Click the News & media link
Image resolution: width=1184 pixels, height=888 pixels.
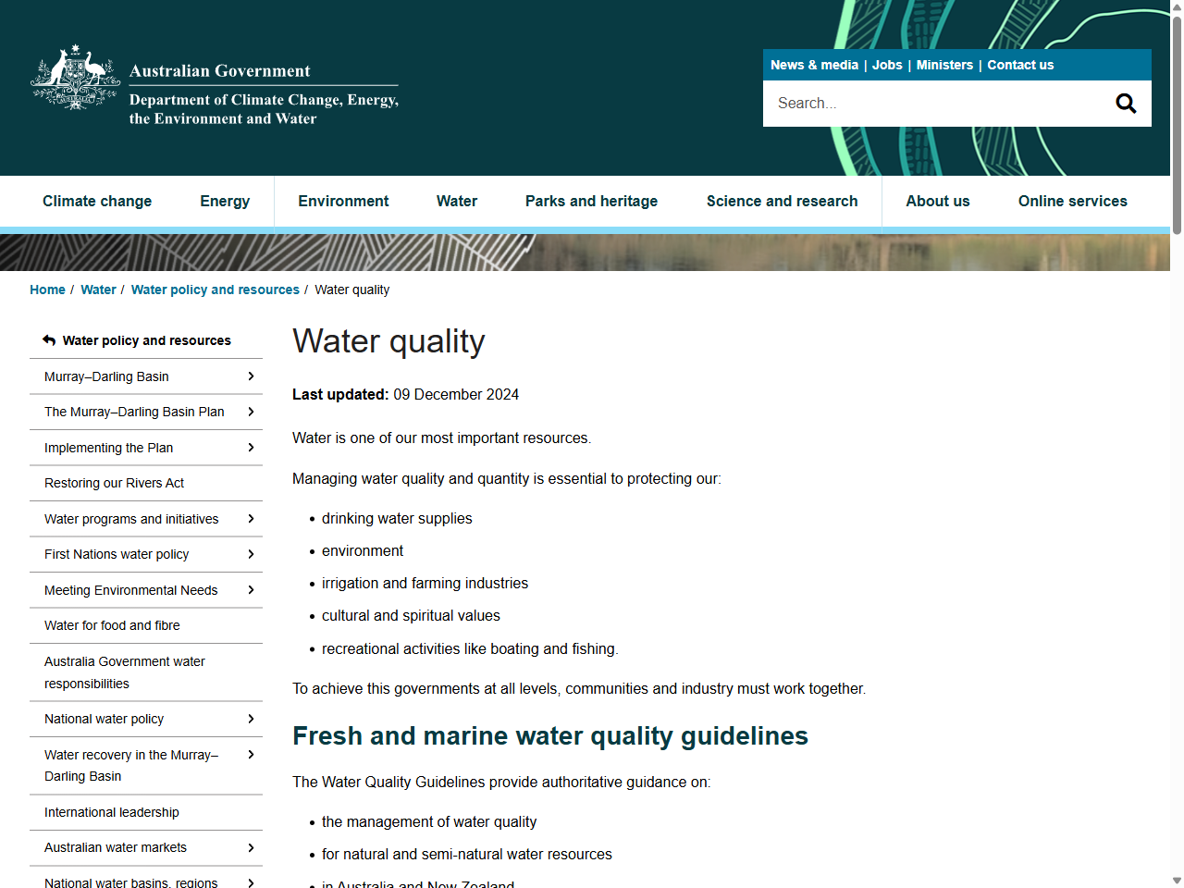tap(814, 65)
